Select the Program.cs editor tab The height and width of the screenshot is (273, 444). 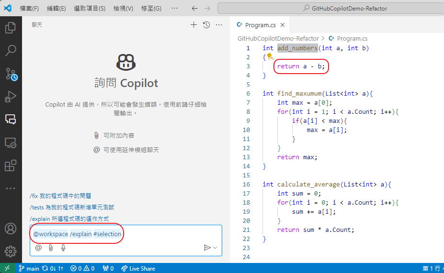point(260,25)
